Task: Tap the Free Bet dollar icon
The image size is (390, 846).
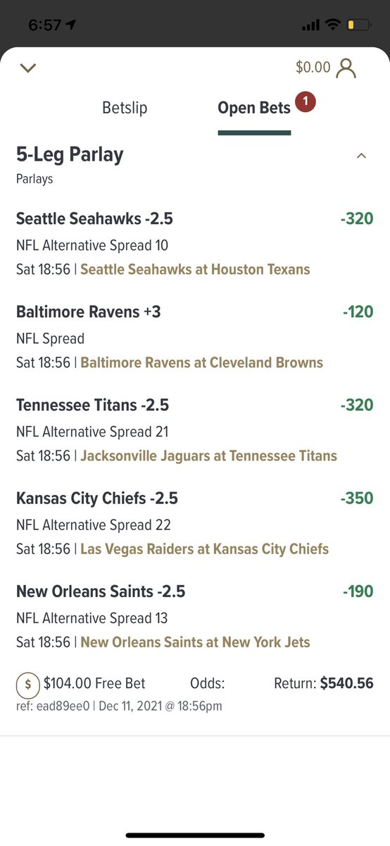Action: coord(27,683)
